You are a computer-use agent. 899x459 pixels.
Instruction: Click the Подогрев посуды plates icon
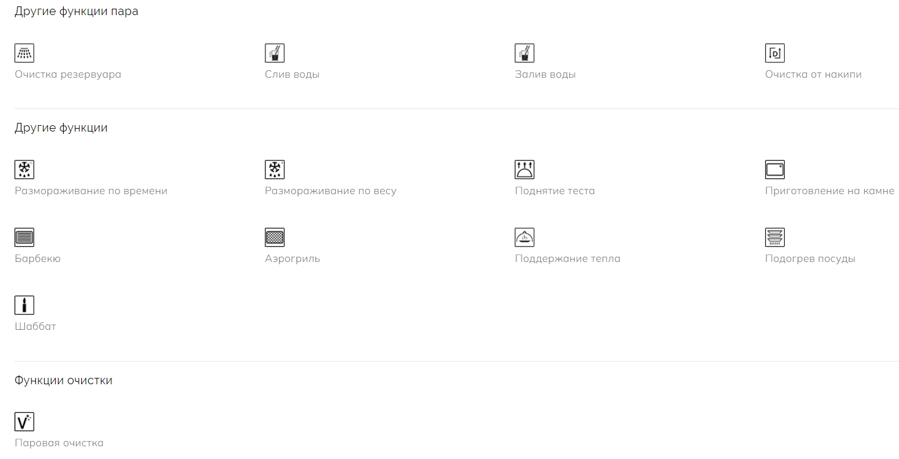775,238
